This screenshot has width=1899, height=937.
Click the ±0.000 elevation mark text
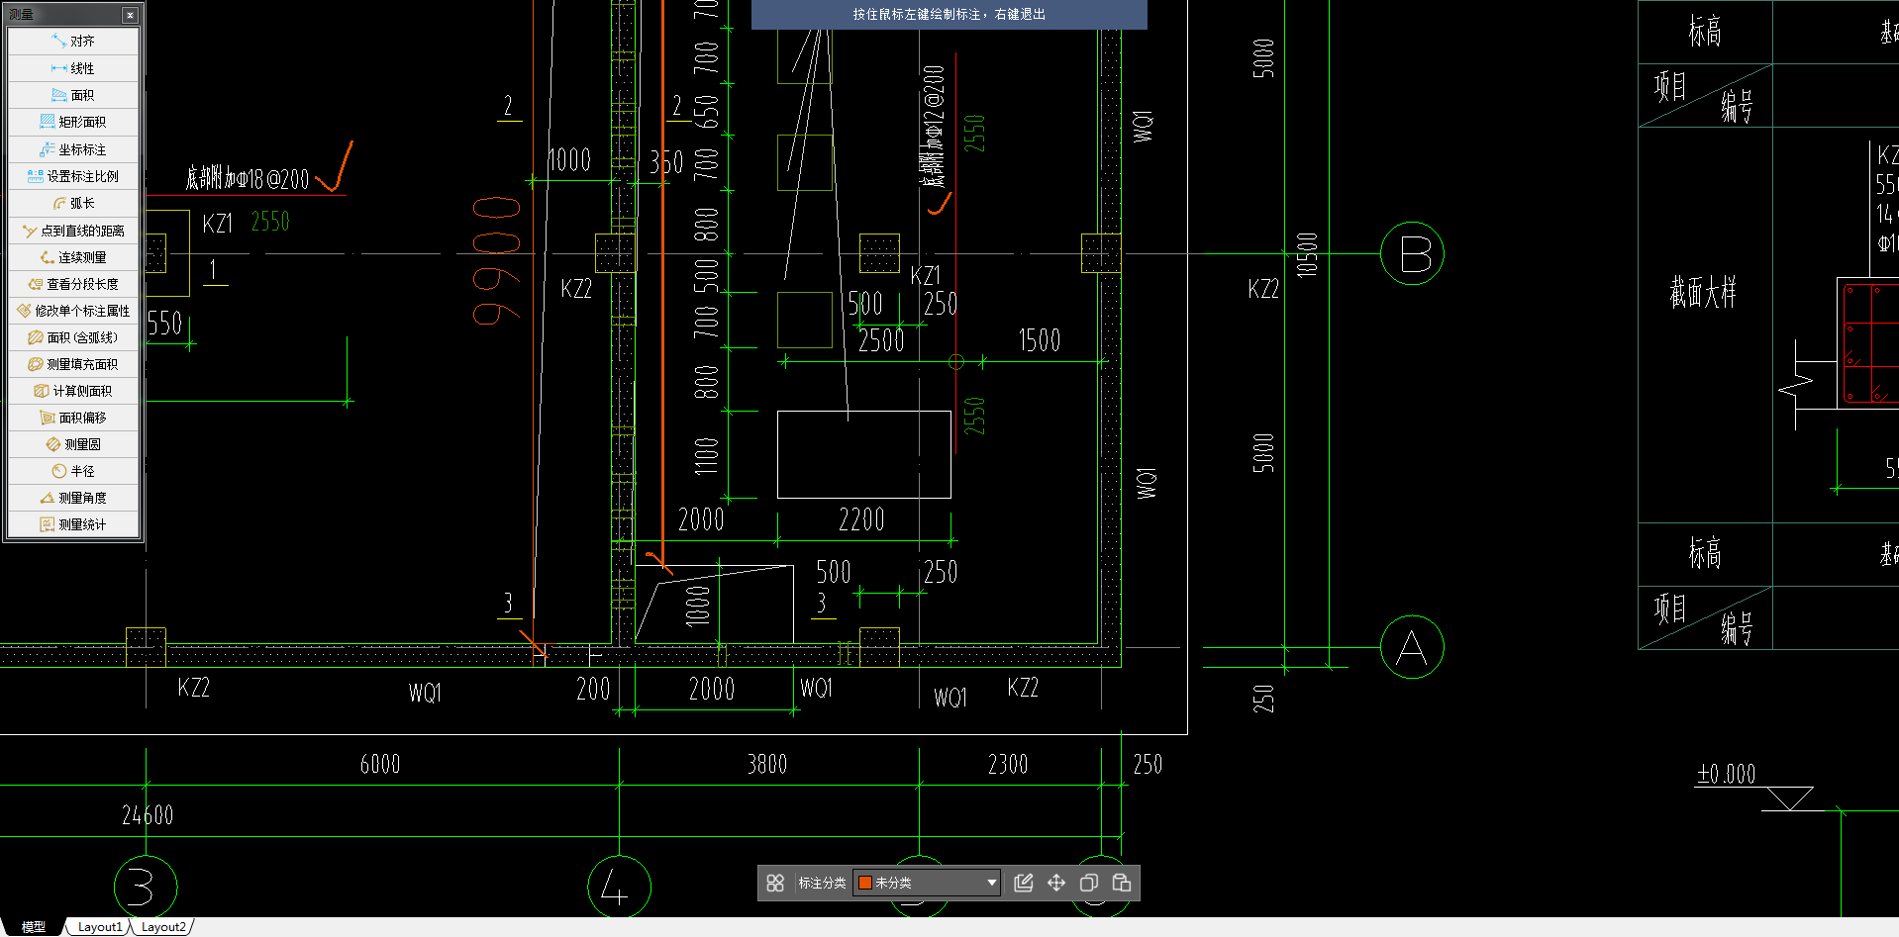[1726, 774]
